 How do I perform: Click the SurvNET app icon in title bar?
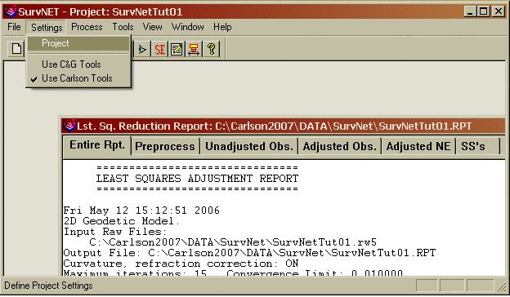click(11, 11)
